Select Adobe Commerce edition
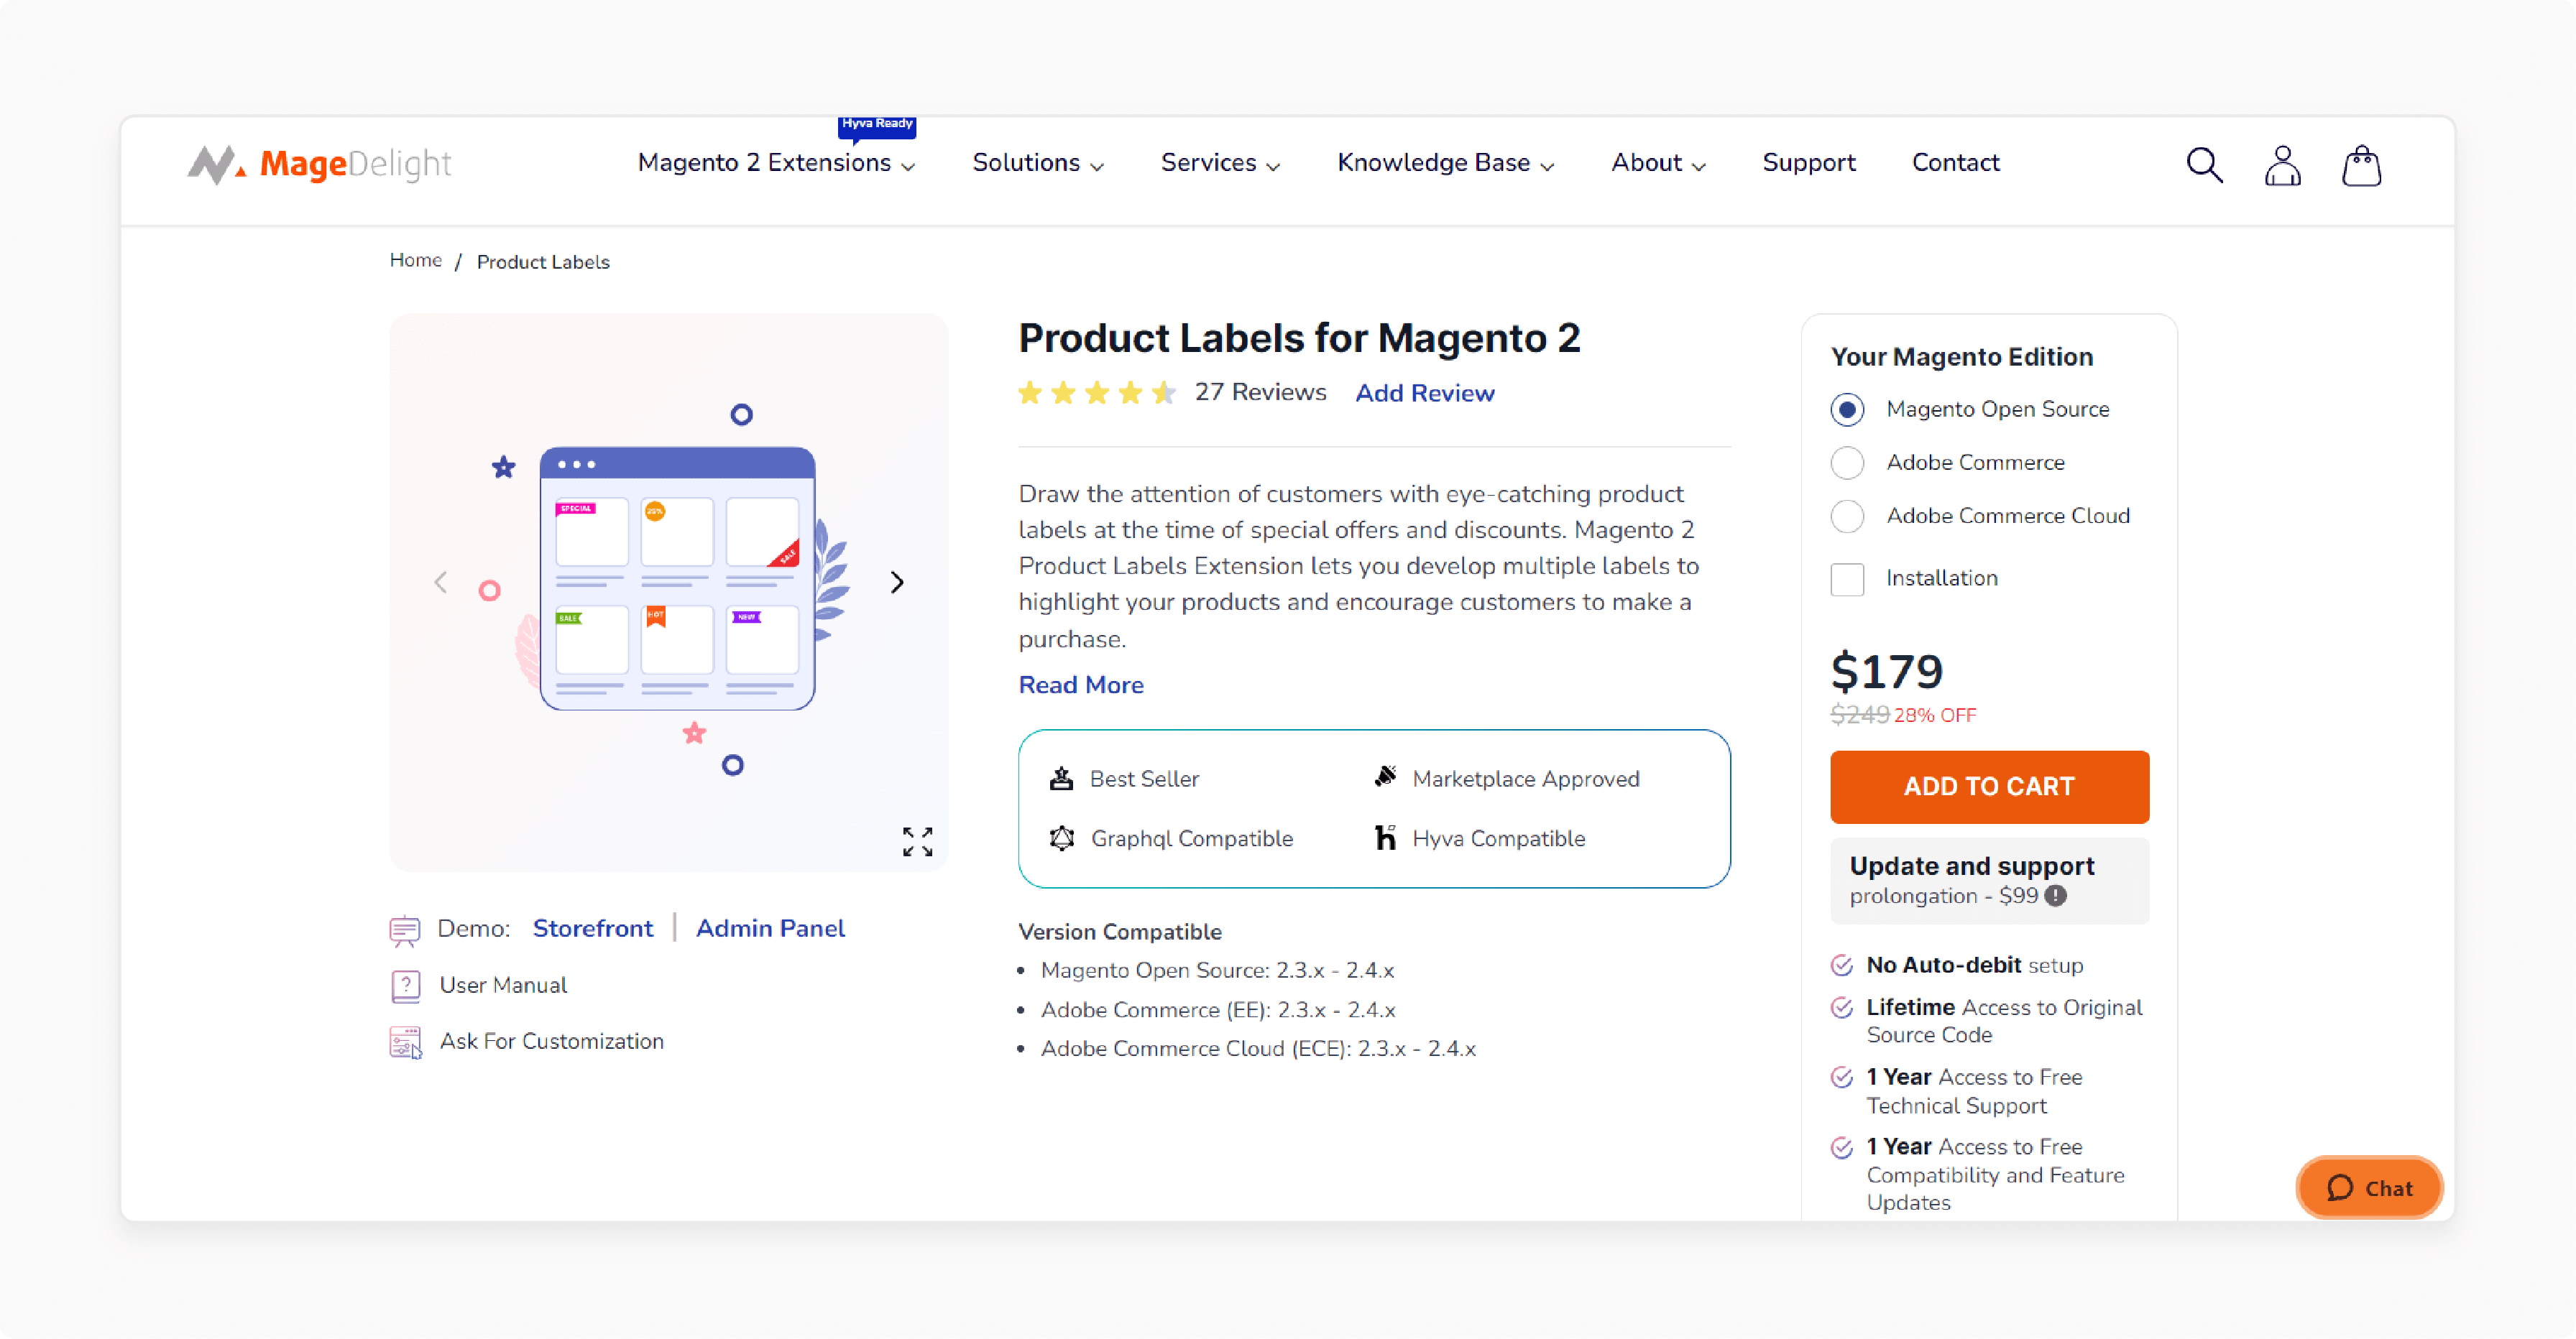The width and height of the screenshot is (2576, 1339). [1847, 463]
